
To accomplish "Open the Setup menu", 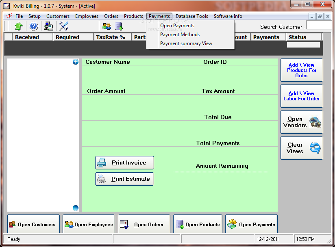I will [x=35, y=16].
